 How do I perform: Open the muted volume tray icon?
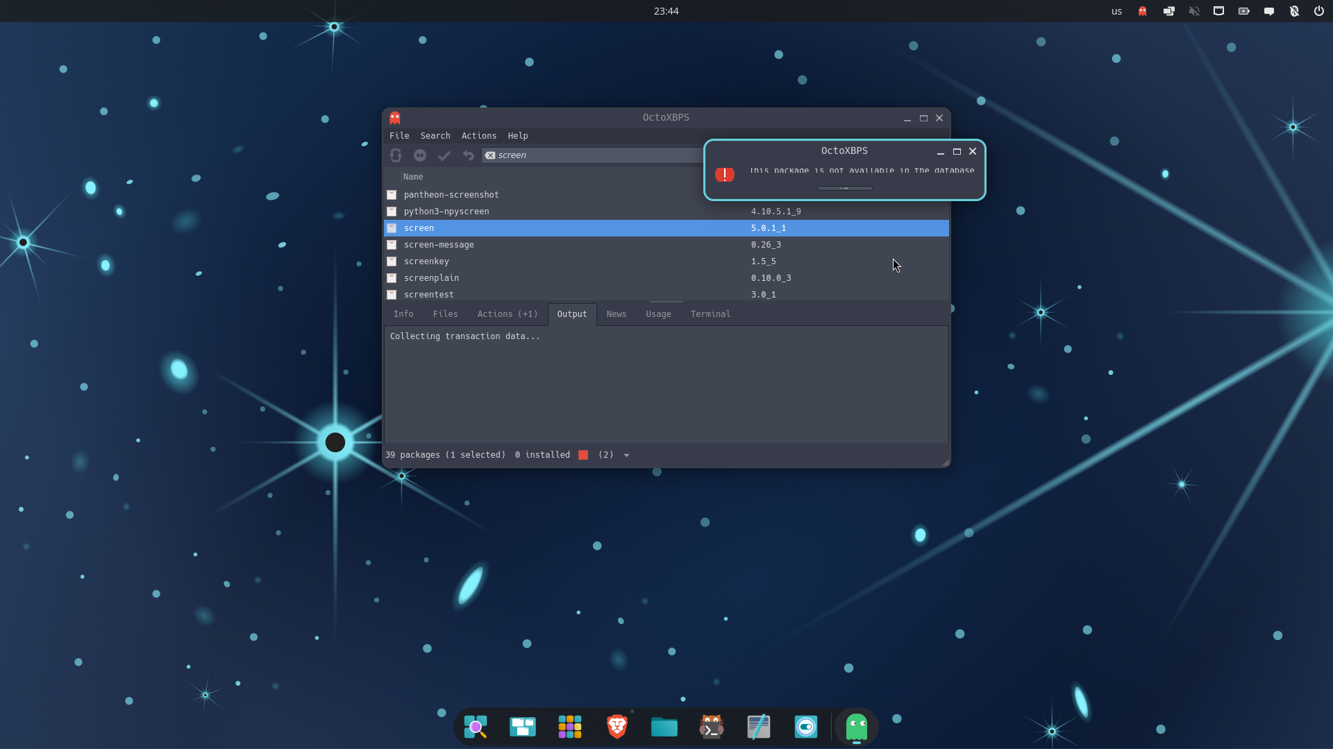click(x=1194, y=11)
